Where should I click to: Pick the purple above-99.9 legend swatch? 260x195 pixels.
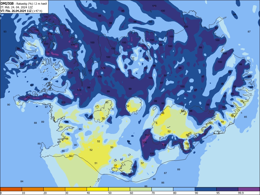pos(249,189)
